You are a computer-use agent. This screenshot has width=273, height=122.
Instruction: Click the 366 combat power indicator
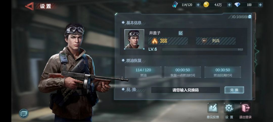tap(168, 41)
